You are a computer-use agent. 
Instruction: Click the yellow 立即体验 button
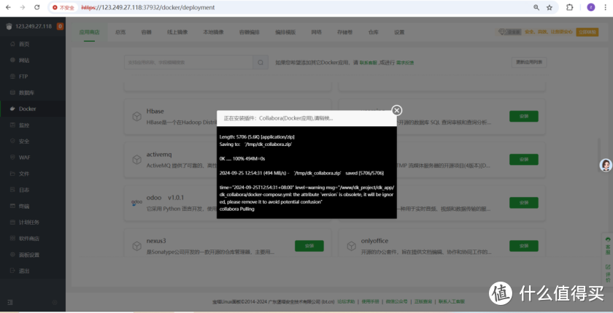click(587, 32)
